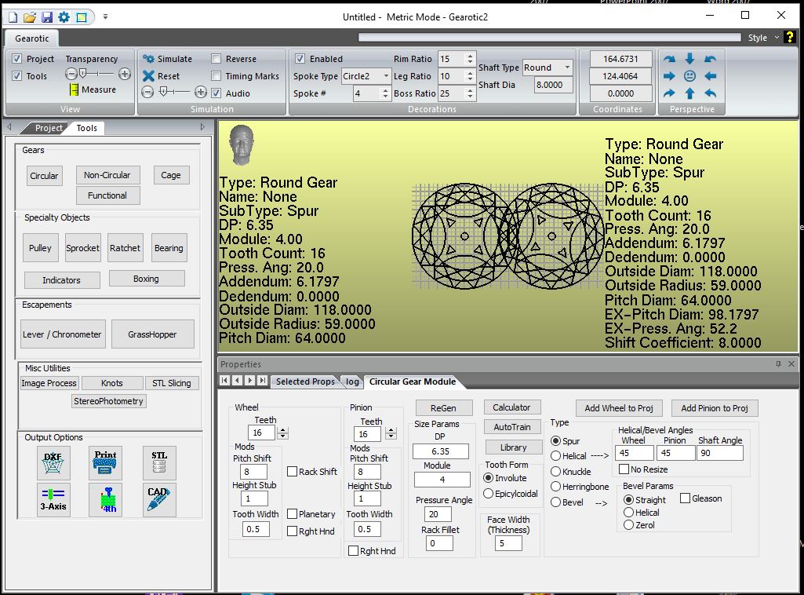Select the Helical gear type radio button
804x595 pixels.
(x=556, y=456)
